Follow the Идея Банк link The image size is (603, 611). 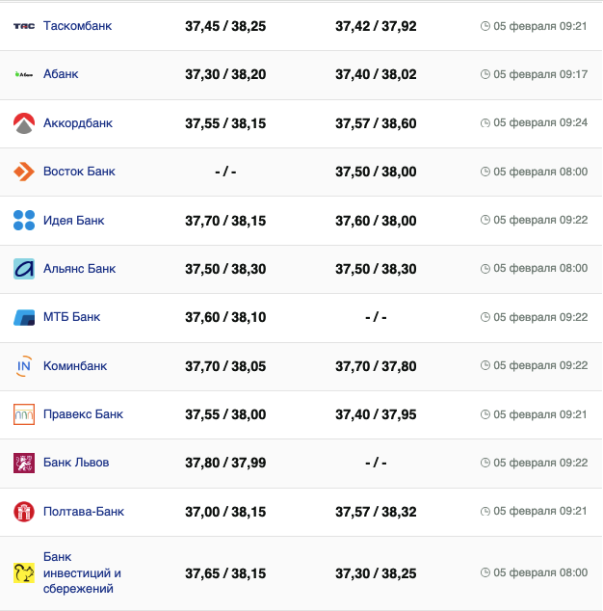[73, 221]
